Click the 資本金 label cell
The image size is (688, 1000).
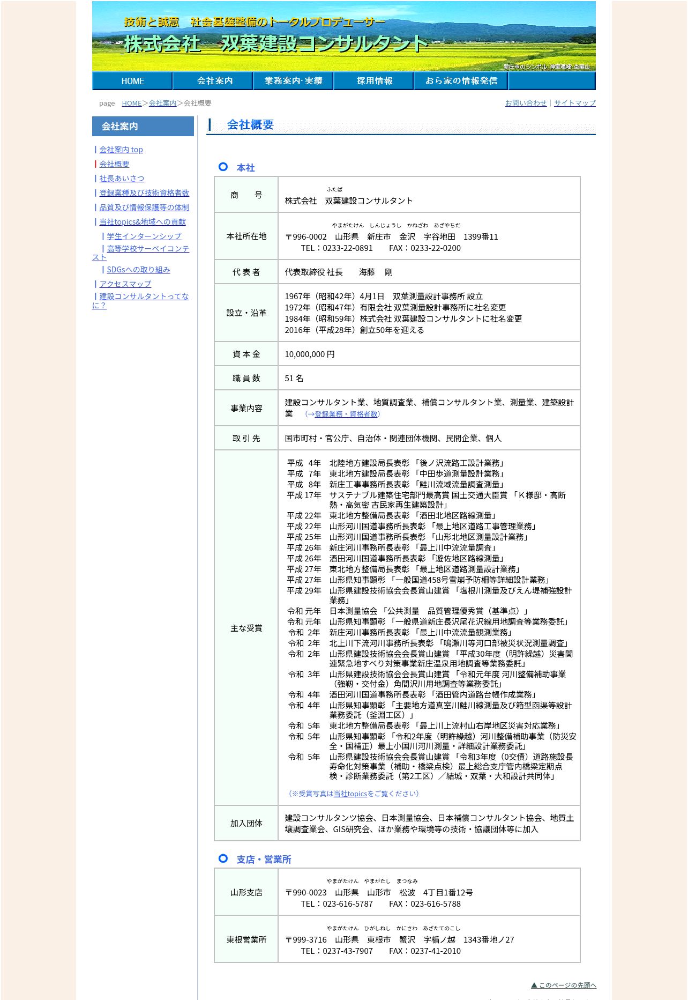[x=246, y=354]
